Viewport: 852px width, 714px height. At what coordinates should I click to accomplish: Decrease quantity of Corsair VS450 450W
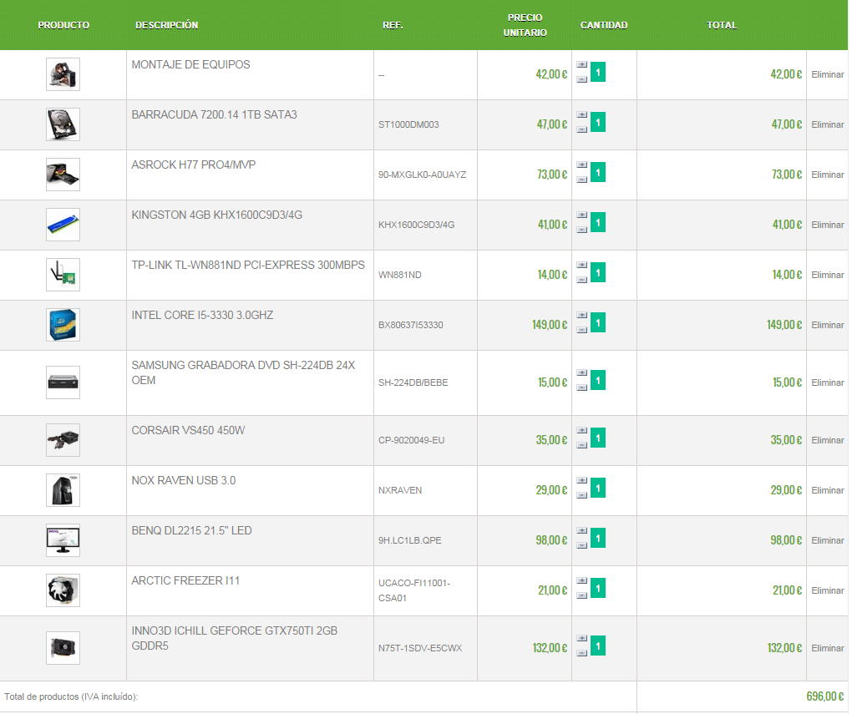point(582,444)
